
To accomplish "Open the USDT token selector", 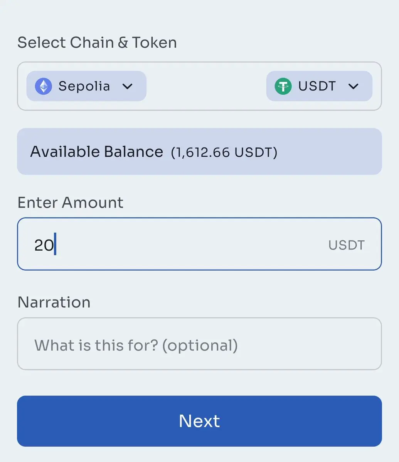I will (319, 86).
